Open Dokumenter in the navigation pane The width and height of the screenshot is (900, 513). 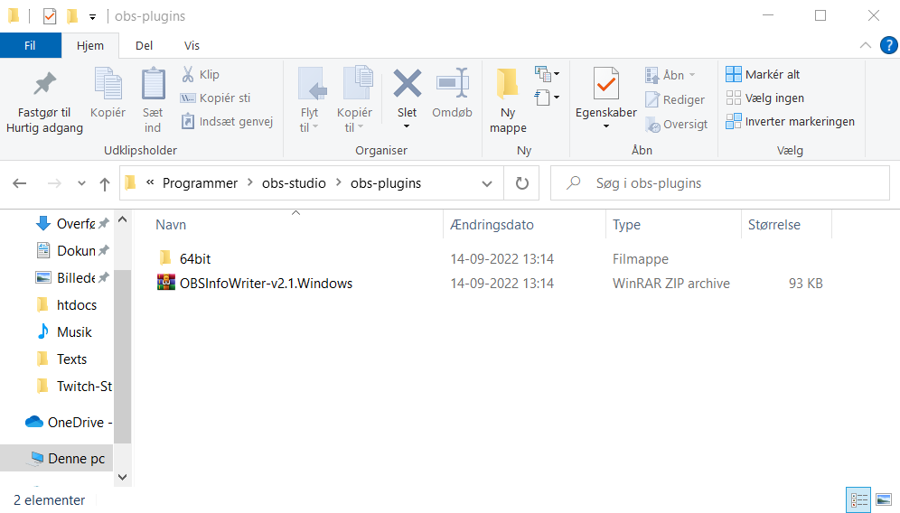tap(72, 251)
